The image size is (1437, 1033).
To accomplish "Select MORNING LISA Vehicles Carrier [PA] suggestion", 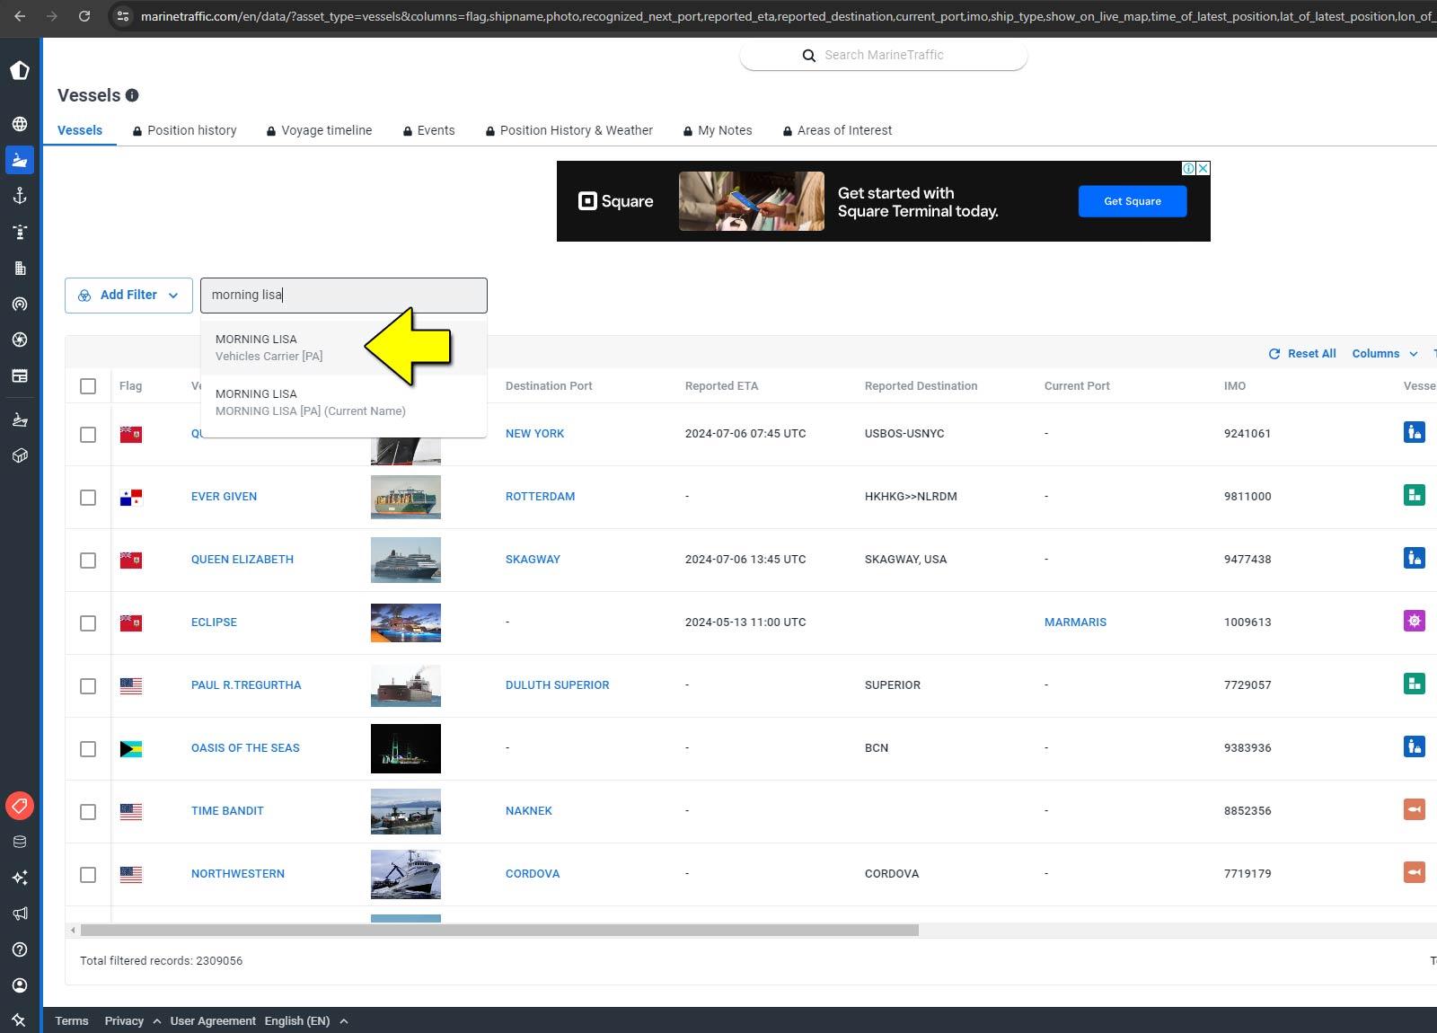I will tap(344, 348).
